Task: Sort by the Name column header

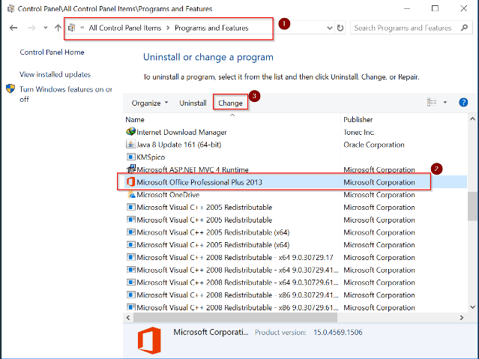Action: [x=135, y=119]
